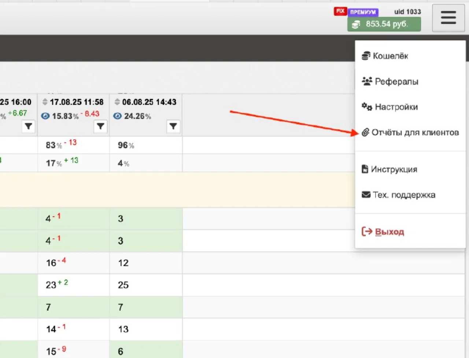Toggle the hamburger menu button

point(448,18)
